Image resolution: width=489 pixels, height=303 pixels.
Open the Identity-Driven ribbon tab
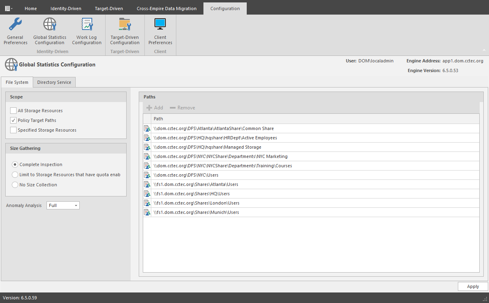pos(66,9)
